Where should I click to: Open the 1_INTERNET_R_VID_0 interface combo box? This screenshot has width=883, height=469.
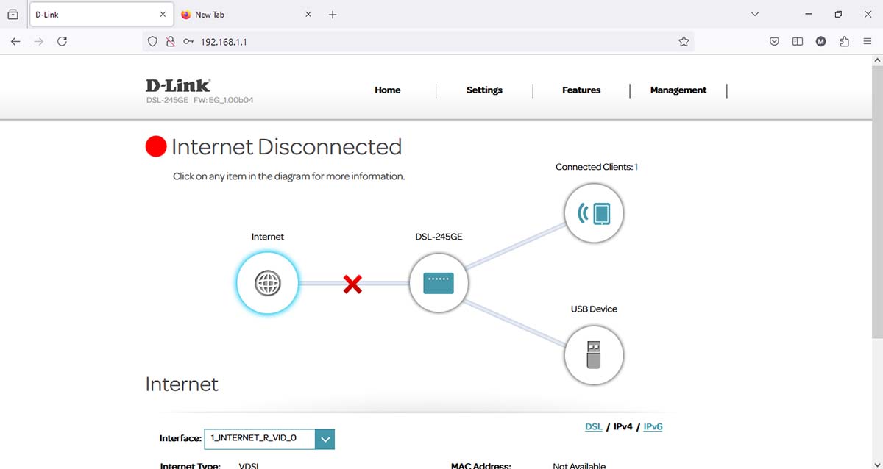[x=259, y=439]
